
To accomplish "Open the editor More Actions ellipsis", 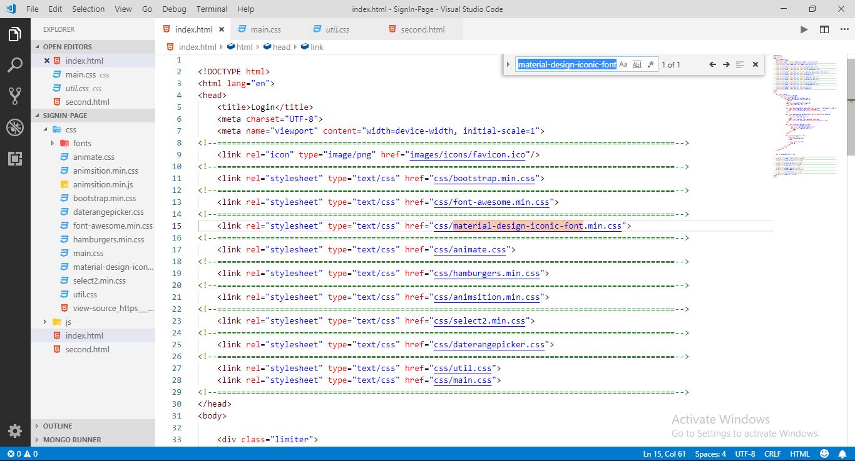I will tap(843, 29).
